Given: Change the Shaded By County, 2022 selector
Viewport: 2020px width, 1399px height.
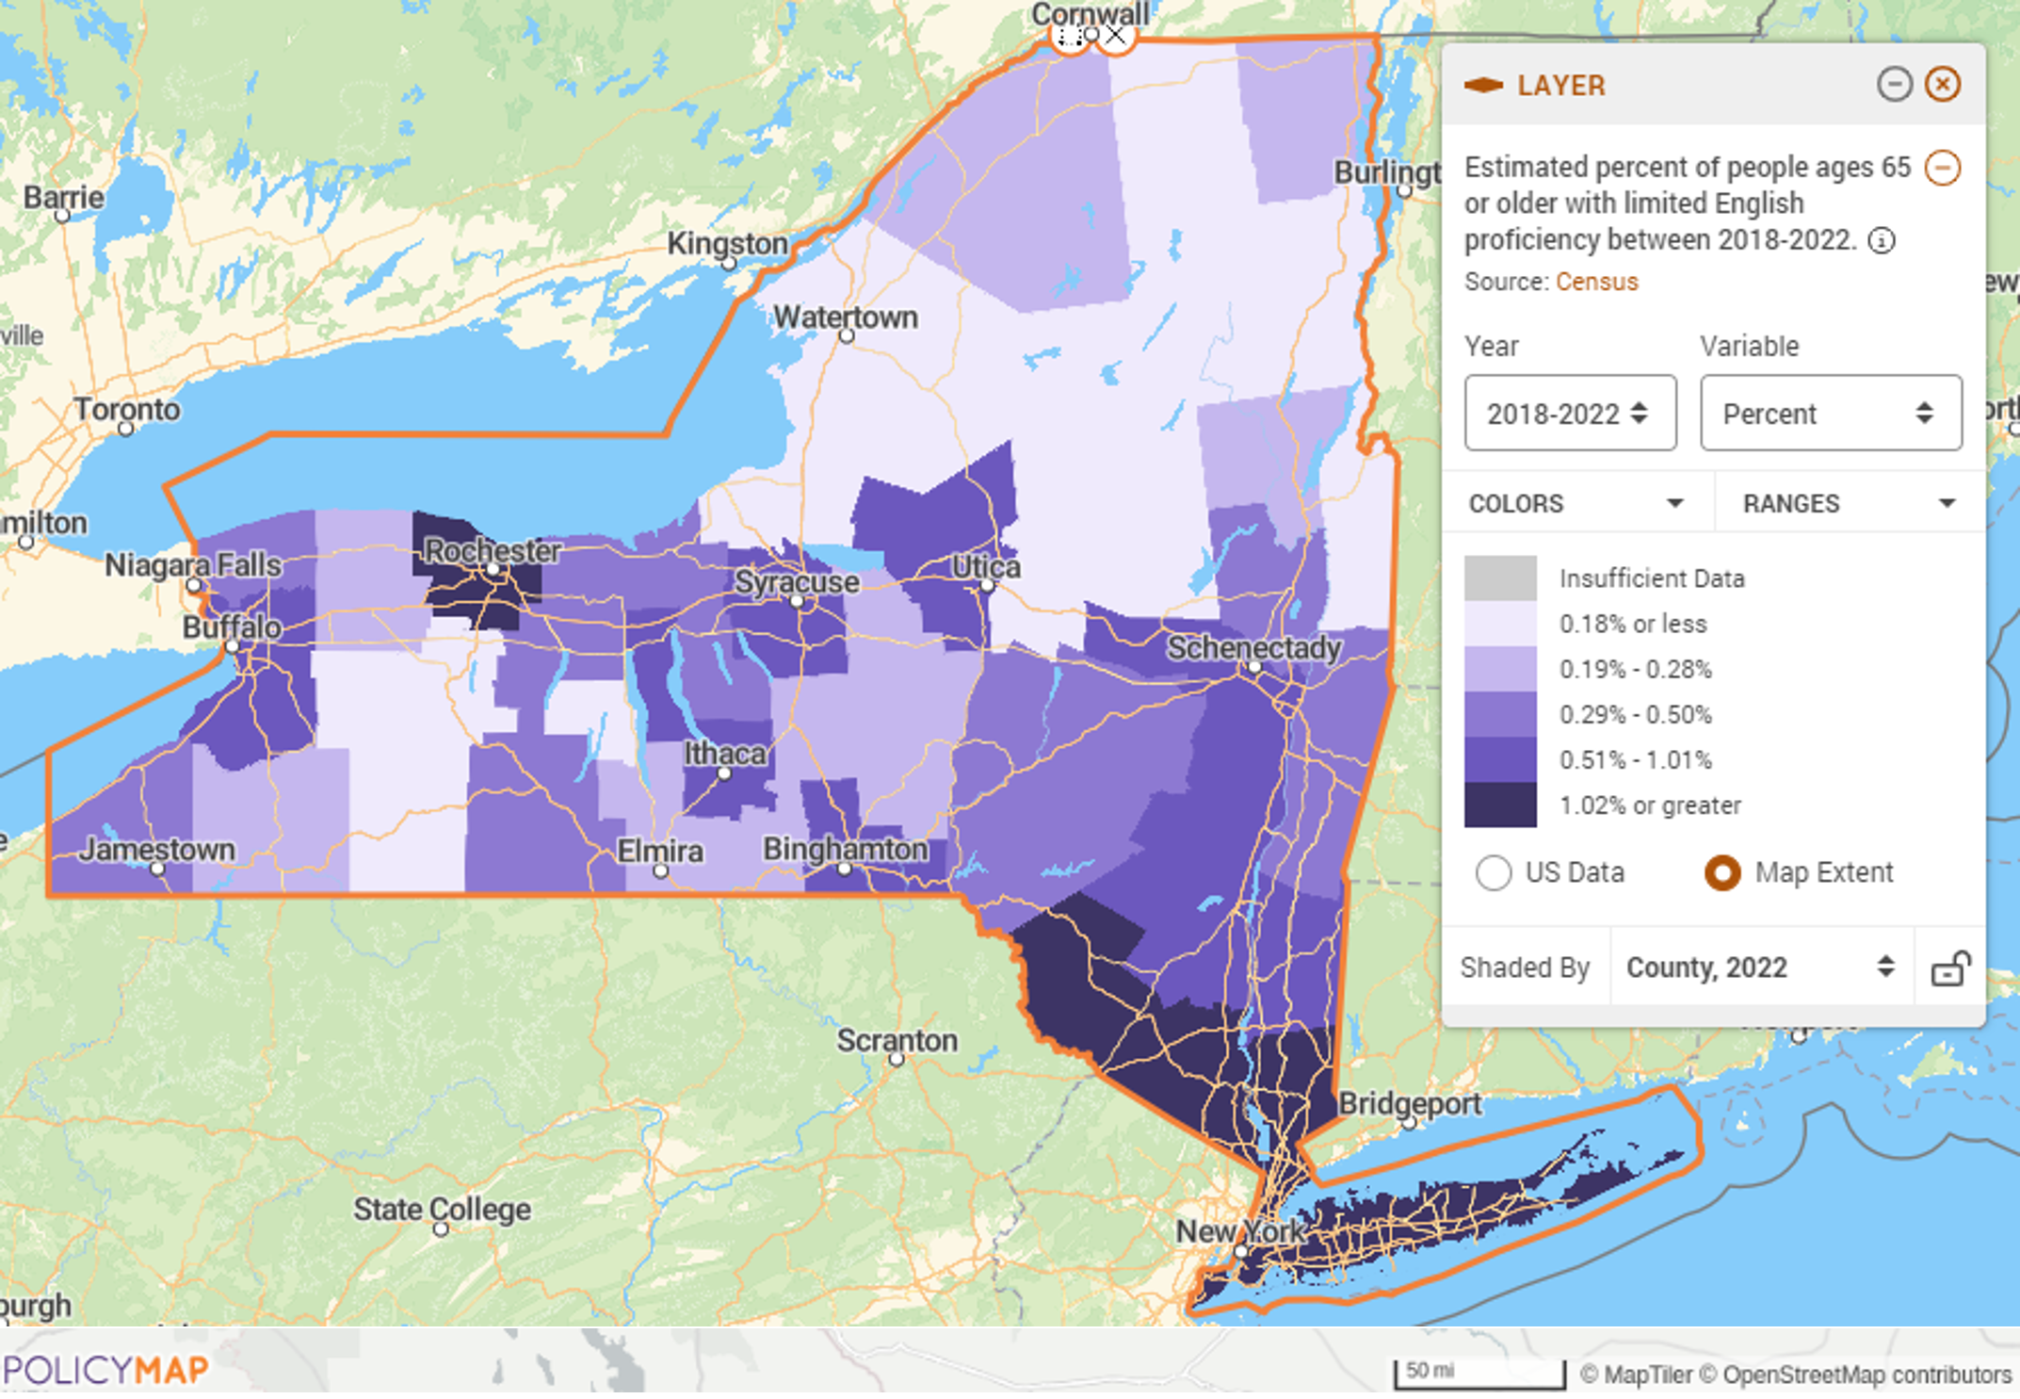Looking at the screenshot, I should [1759, 968].
